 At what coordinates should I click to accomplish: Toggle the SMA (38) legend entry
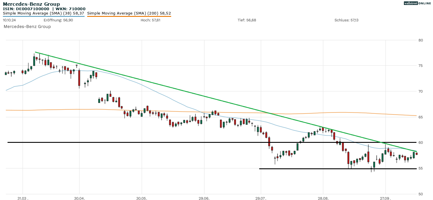[44, 13]
